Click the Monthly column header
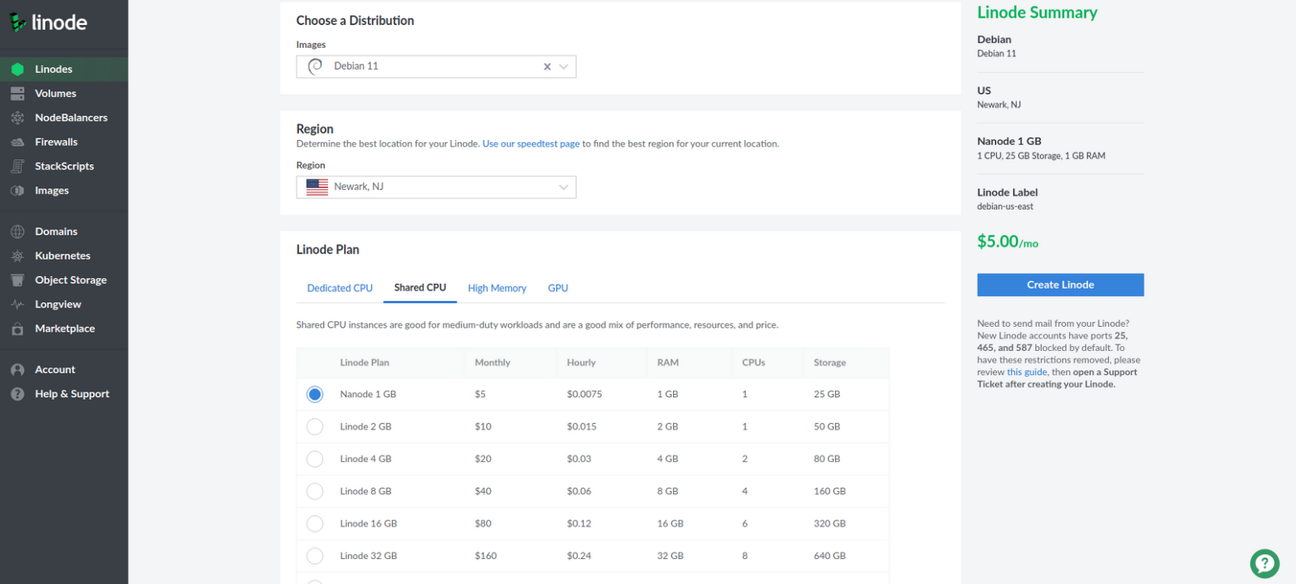Screen dimensions: 1296x584 click(x=492, y=363)
